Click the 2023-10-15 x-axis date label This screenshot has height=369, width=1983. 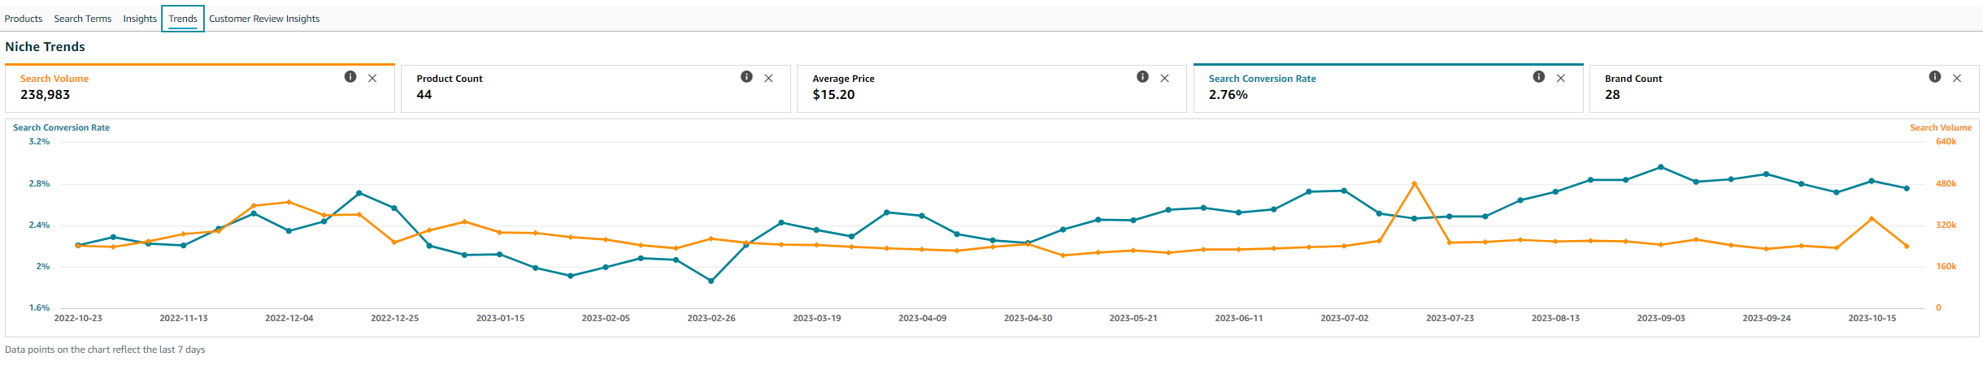click(1872, 319)
